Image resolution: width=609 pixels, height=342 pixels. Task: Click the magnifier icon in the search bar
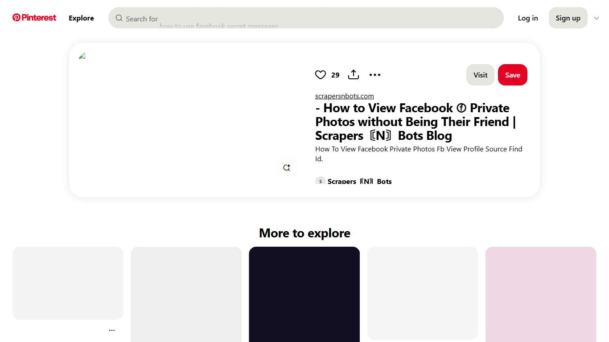[119, 18]
